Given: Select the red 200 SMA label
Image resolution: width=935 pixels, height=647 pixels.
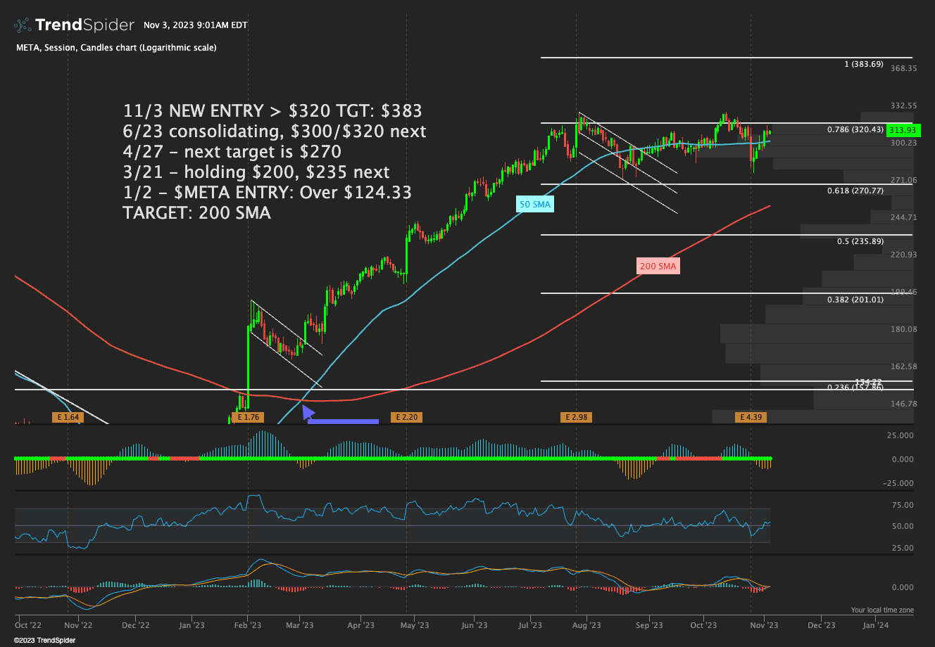Looking at the screenshot, I should pos(658,266).
